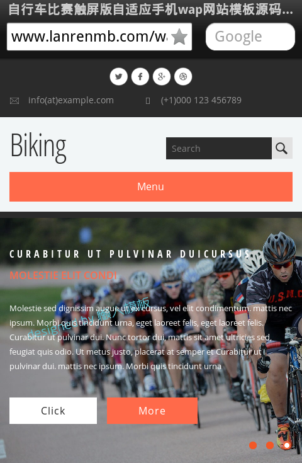Screen dimensions: 302x463
Task: Bookmark page with the star icon
Action: (179, 37)
